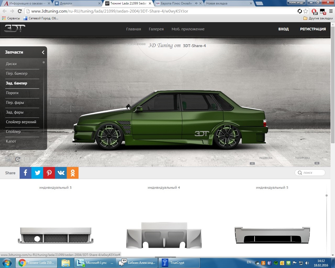
Task: Select Капот in the parts list
Action: (x=11, y=141)
